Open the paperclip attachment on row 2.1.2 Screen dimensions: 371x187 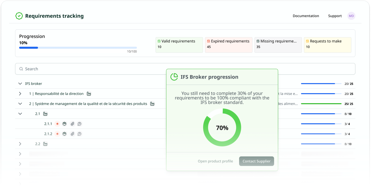tap(72, 134)
